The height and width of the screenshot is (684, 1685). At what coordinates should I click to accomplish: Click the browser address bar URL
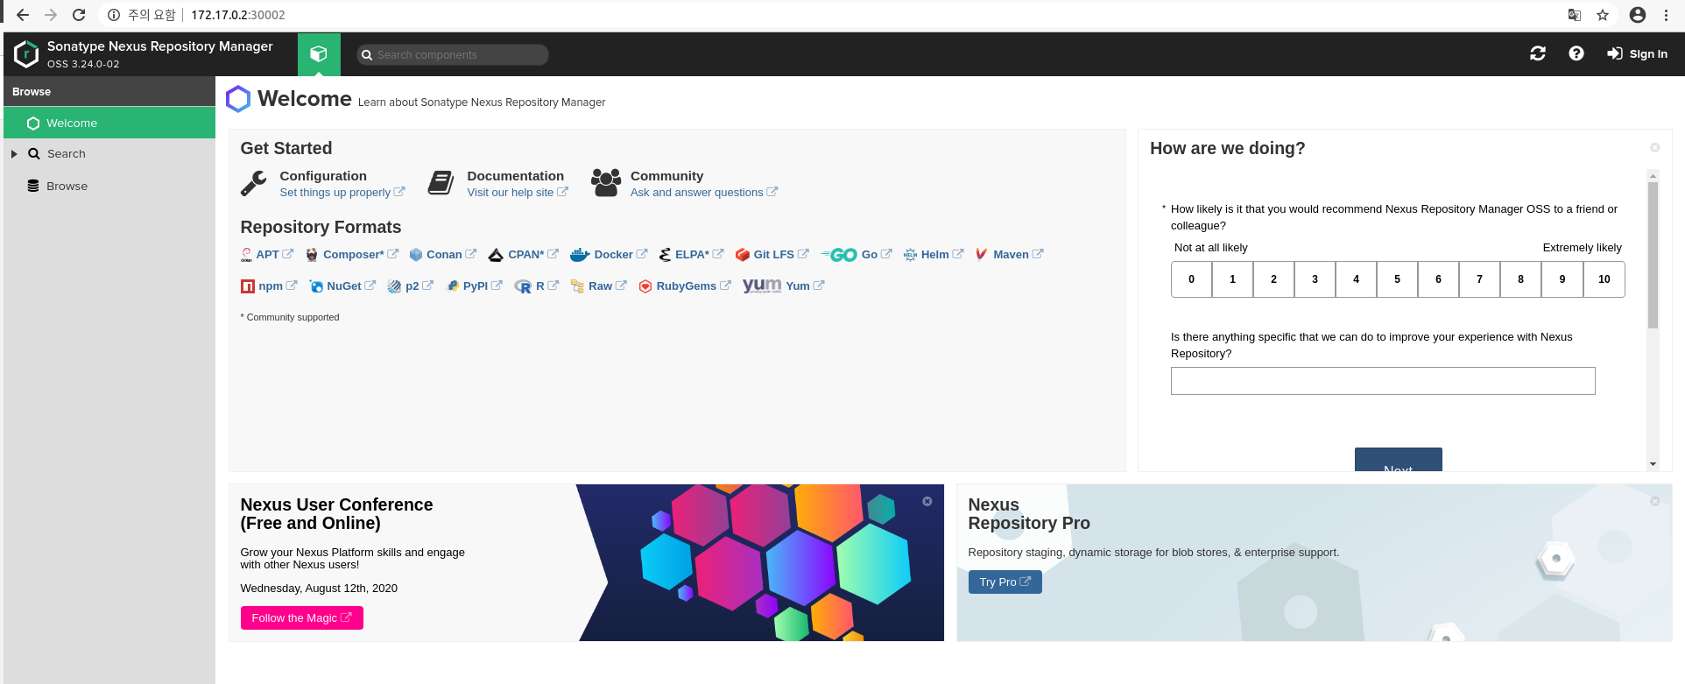(x=238, y=15)
